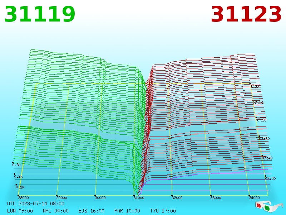Click the 29000 price axis label
The image size is (286, 215).
[x=61, y=198]
